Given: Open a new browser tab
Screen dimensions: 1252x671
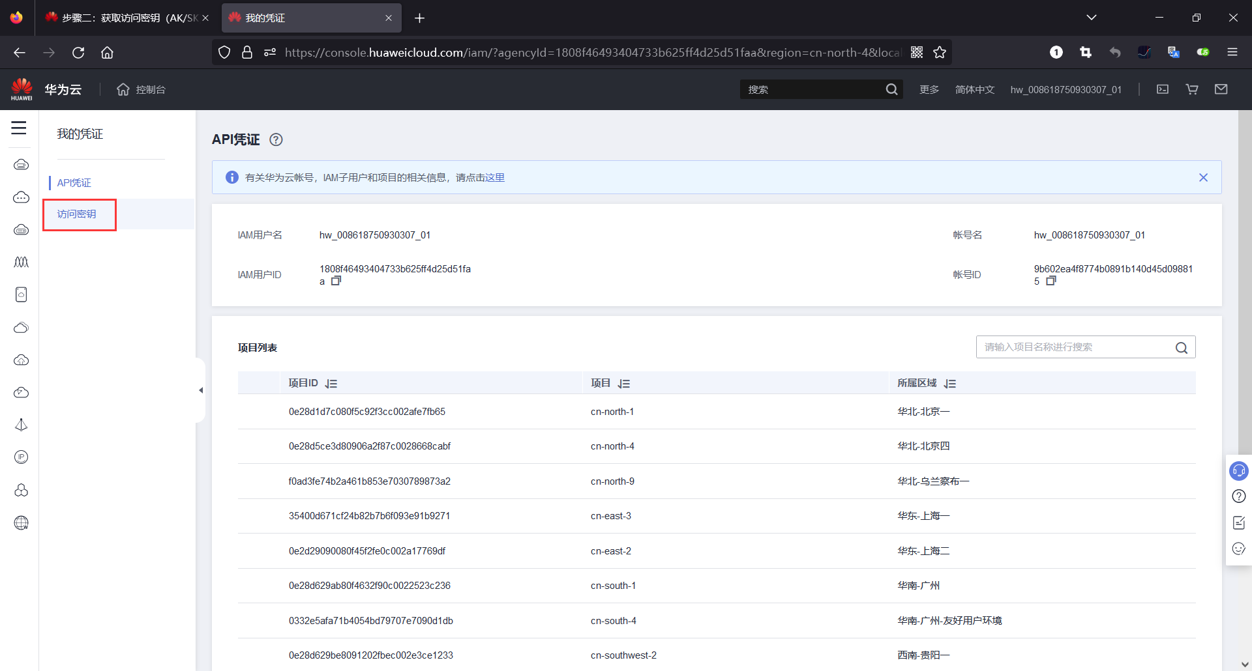Looking at the screenshot, I should pos(420,18).
